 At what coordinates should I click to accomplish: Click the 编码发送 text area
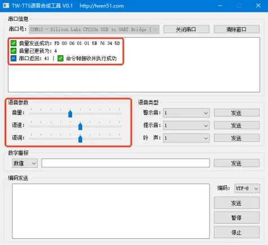[x=111, y=211]
